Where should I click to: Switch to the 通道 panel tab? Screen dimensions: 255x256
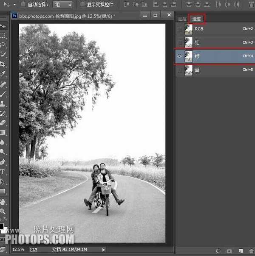[196, 19]
